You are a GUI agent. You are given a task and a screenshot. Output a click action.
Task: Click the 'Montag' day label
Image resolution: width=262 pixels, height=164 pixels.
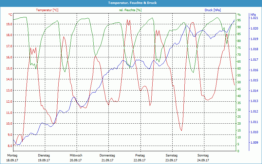[x=12, y=155]
